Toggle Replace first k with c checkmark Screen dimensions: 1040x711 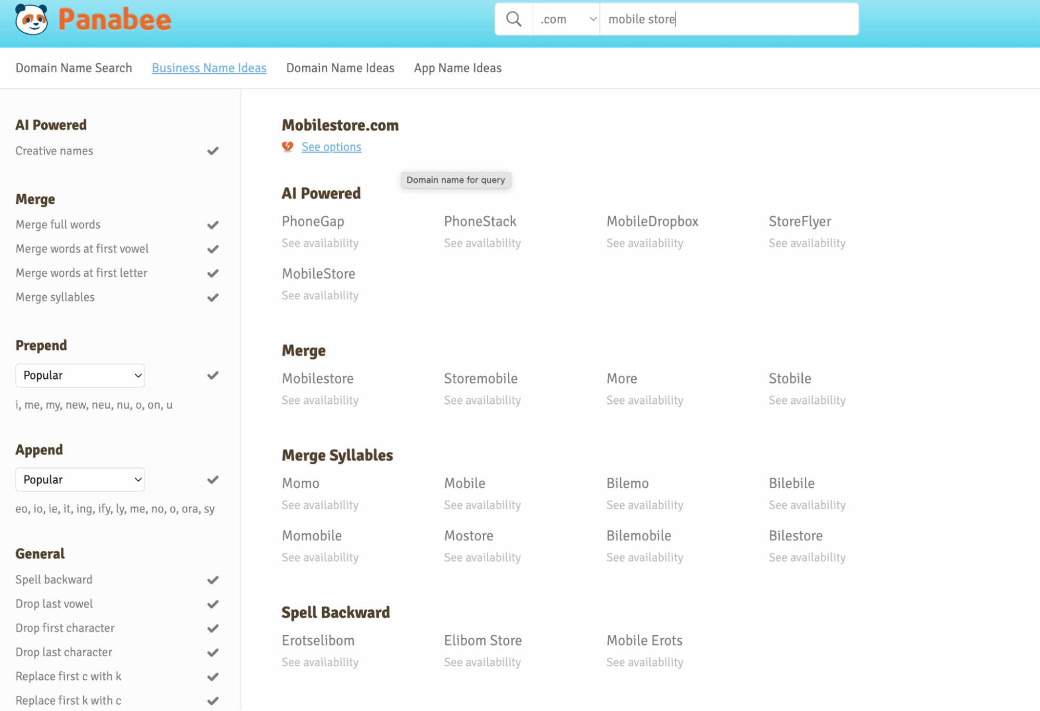[213, 701]
